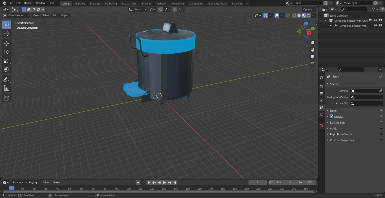Open the File menu
This screenshot has height=198, width=385.
tap(11, 3)
